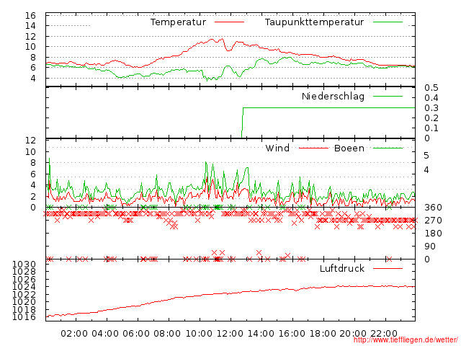Open the tieffliegen.de/wetter link
This screenshot has height=346, width=461.
pos(406,340)
